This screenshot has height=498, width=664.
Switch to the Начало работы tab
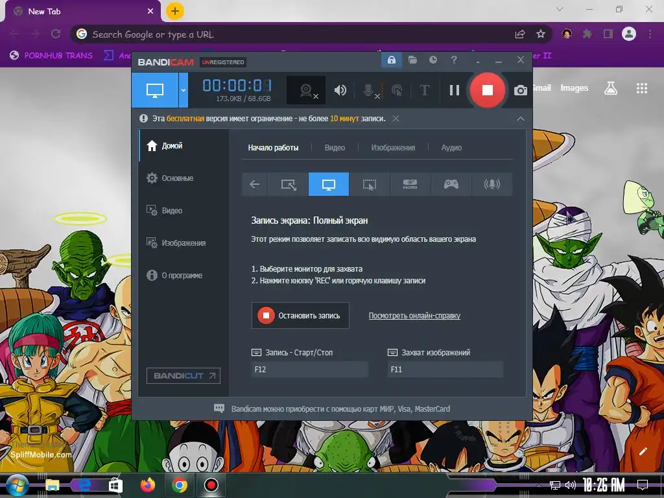[x=273, y=148]
